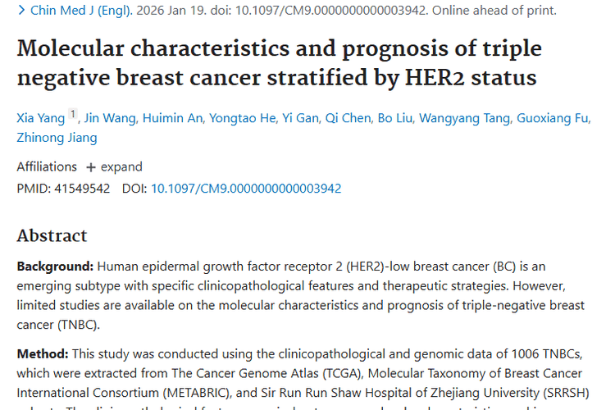
Task: Click author link Xia Yang
Action: tap(40, 118)
